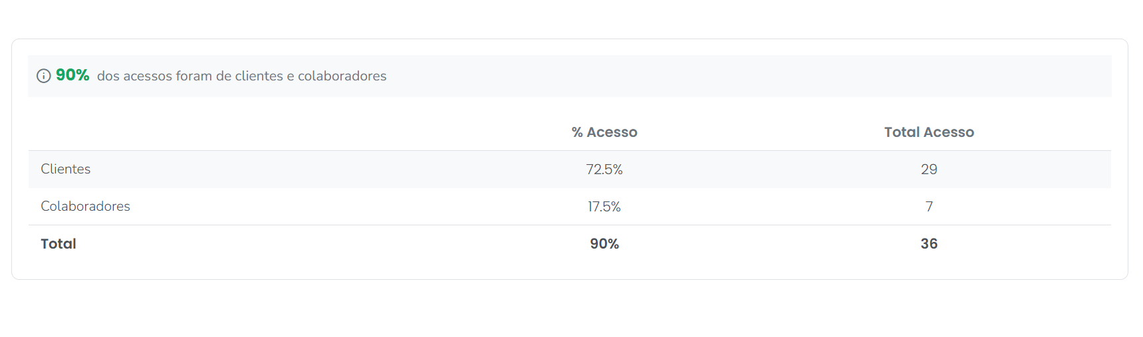Click "colaboradores" in the summary sentence
Viewport: 1143px width, 337px height.
(342, 76)
